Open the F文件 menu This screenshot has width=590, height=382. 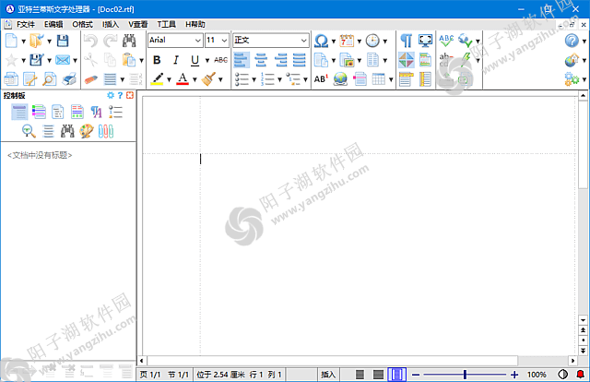click(26, 25)
